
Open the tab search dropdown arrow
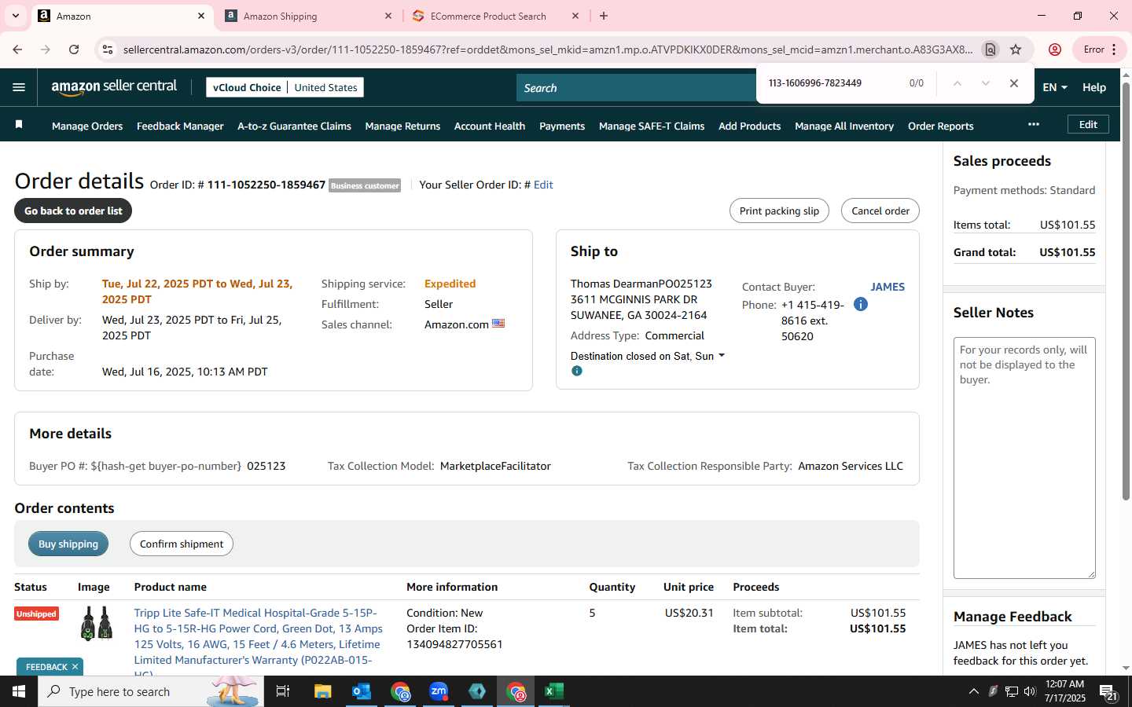(x=15, y=16)
